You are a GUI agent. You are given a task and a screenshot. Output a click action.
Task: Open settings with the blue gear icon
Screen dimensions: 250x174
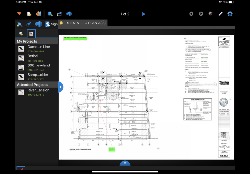point(230,14)
